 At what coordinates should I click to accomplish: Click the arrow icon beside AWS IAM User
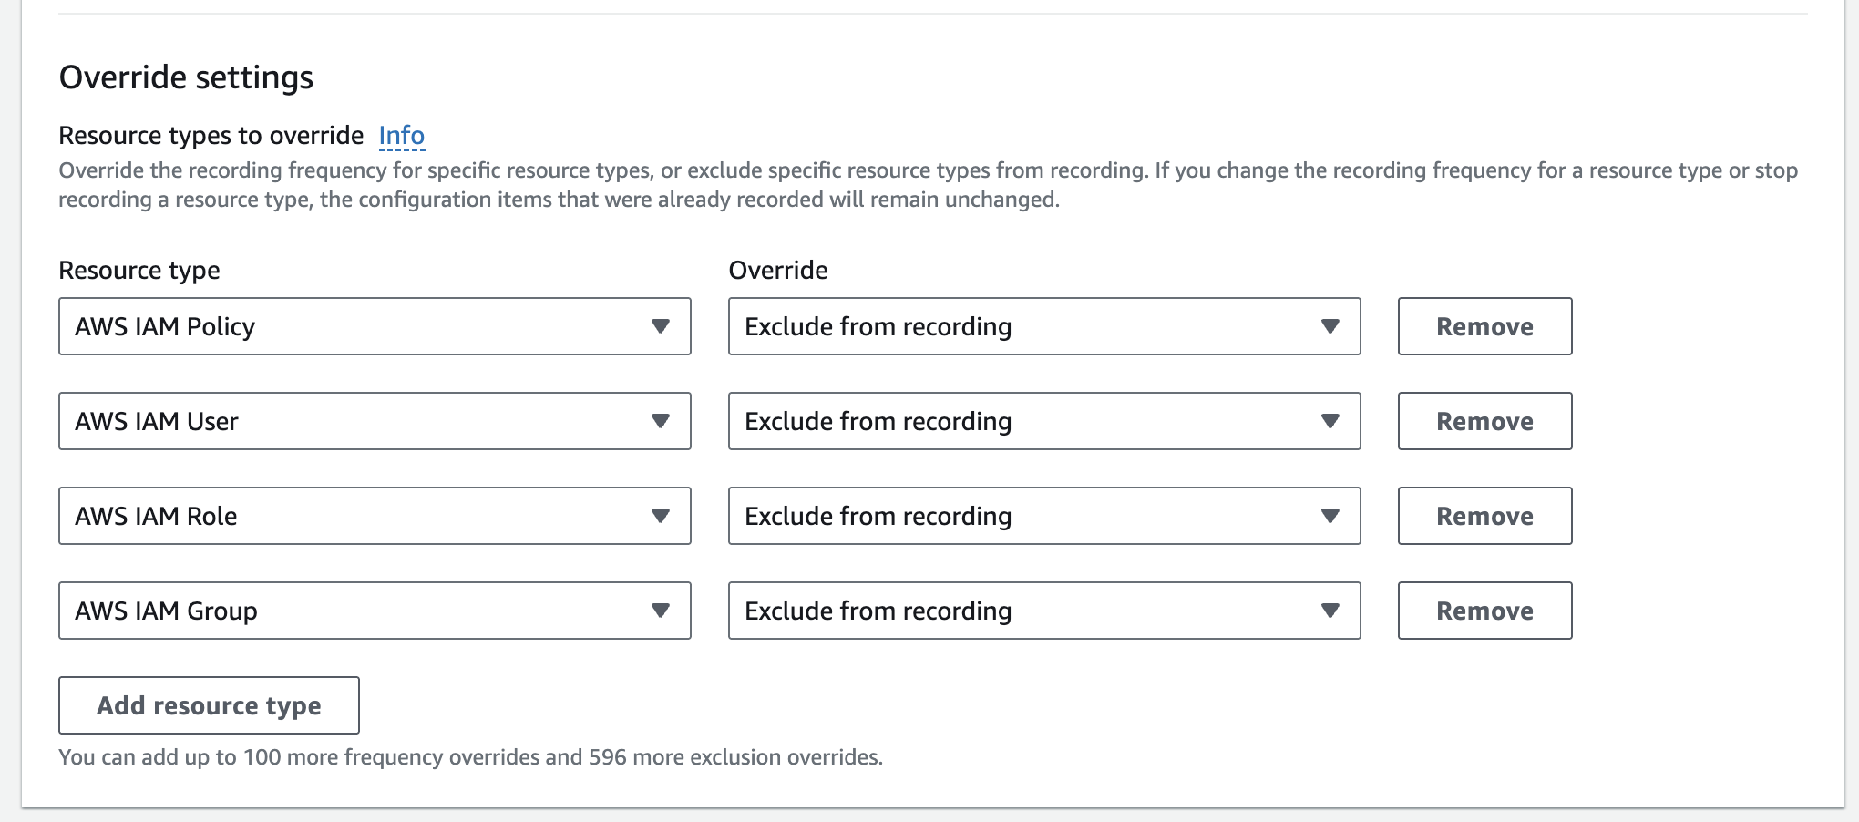pyautogui.click(x=661, y=421)
